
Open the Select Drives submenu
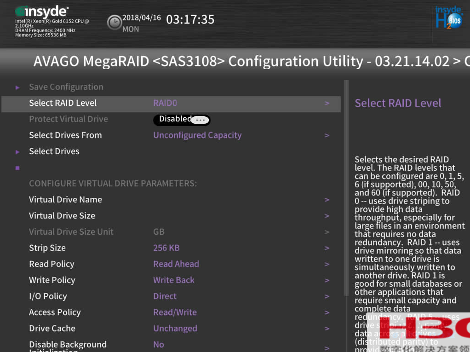pyautogui.click(x=54, y=151)
